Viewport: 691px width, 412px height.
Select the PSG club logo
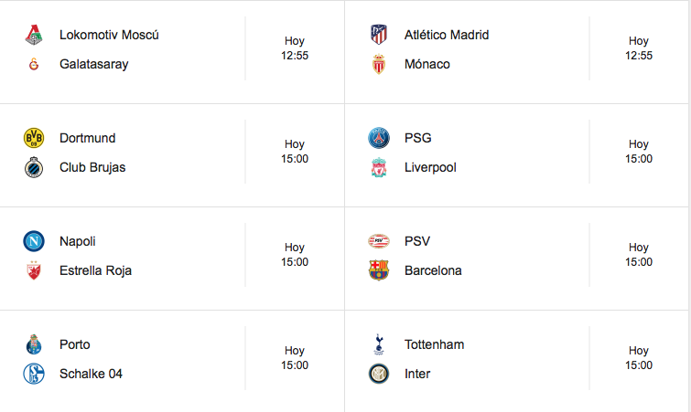[379, 138]
